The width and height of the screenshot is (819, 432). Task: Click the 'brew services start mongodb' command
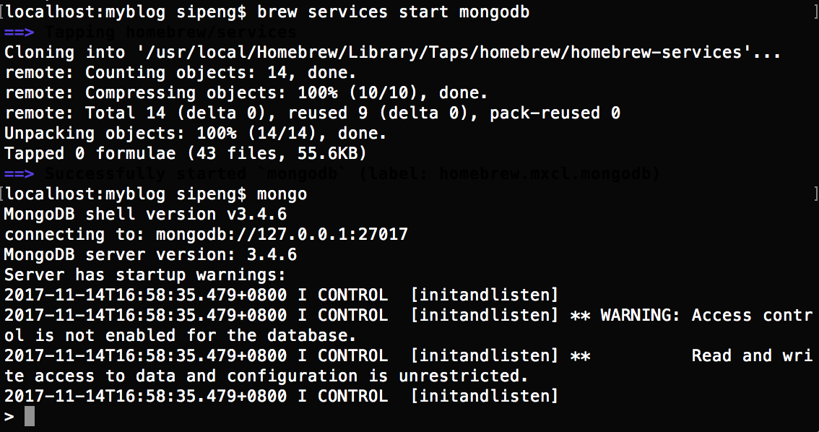click(394, 12)
